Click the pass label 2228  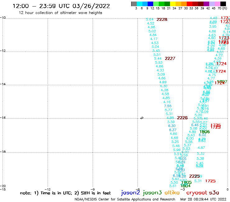(162, 20)
